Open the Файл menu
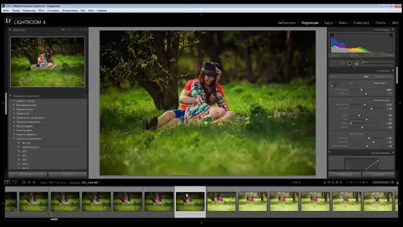403x227 pixels. point(6,11)
